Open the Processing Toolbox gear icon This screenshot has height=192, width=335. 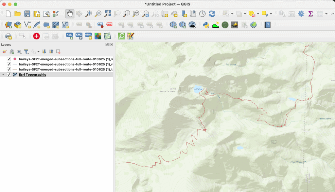[x=301, y=14]
